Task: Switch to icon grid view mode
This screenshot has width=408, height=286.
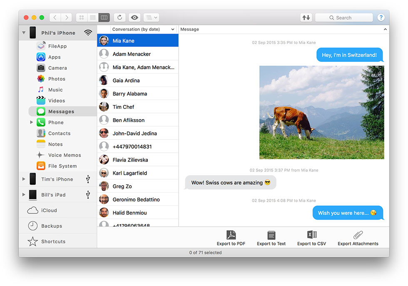Action: click(x=82, y=17)
